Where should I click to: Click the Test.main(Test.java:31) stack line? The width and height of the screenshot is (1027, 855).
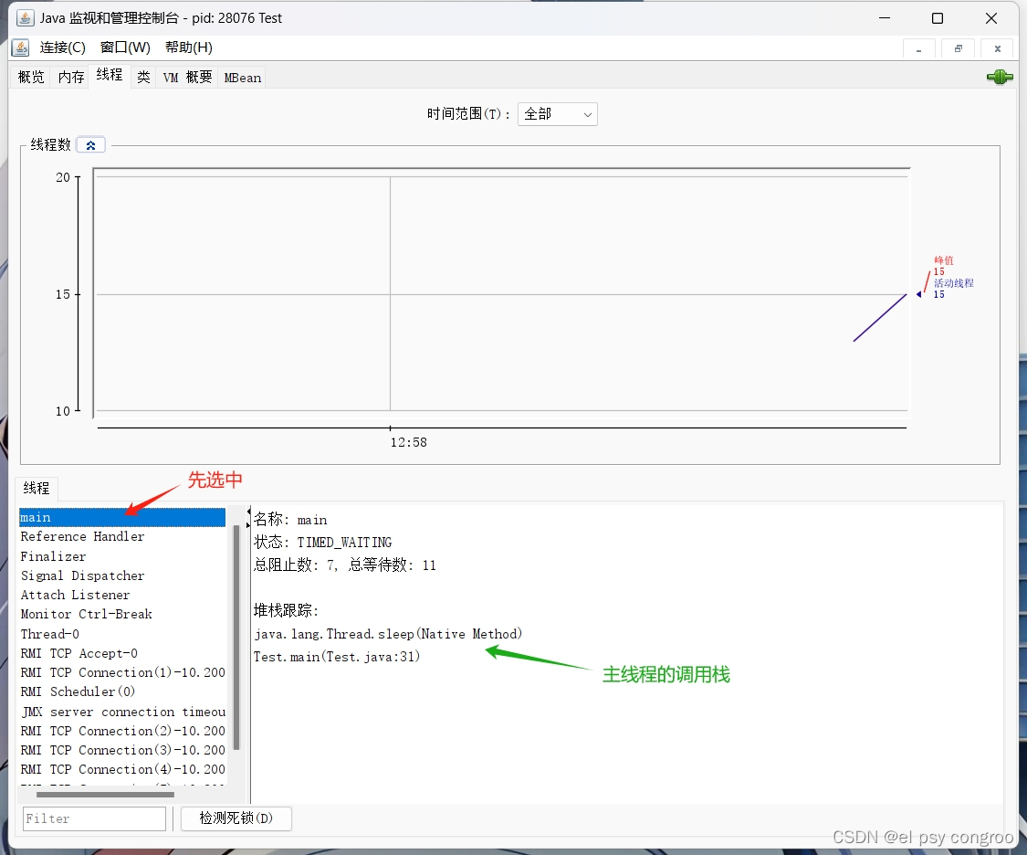(x=337, y=657)
